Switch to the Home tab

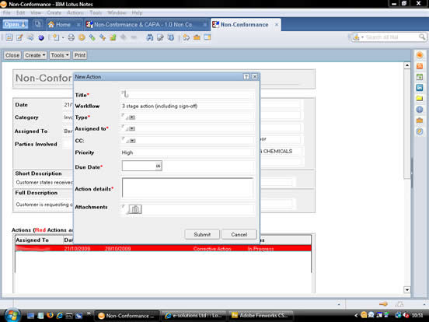[x=60, y=25]
